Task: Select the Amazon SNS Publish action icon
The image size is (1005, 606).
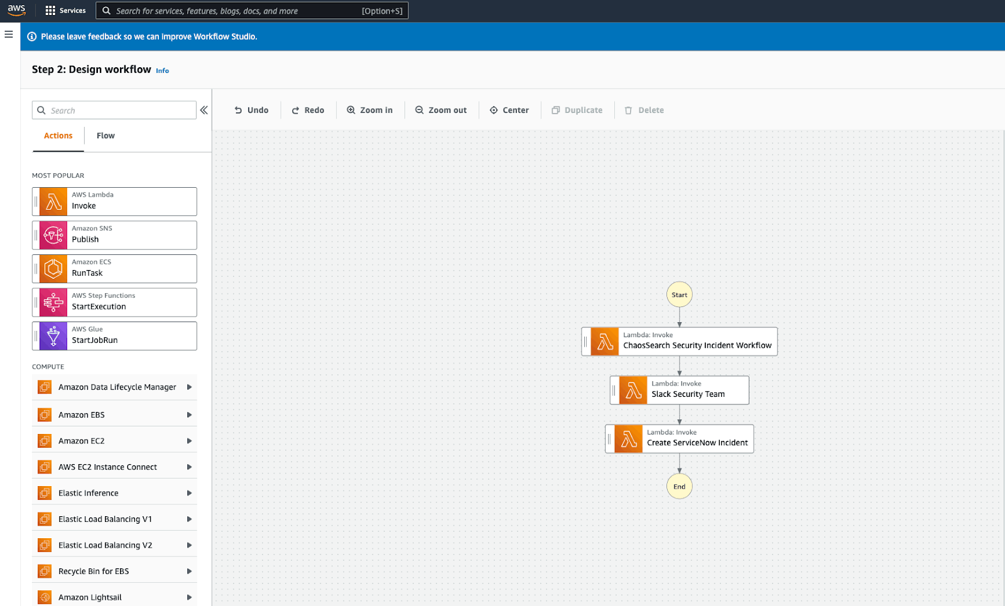Action: pos(53,235)
